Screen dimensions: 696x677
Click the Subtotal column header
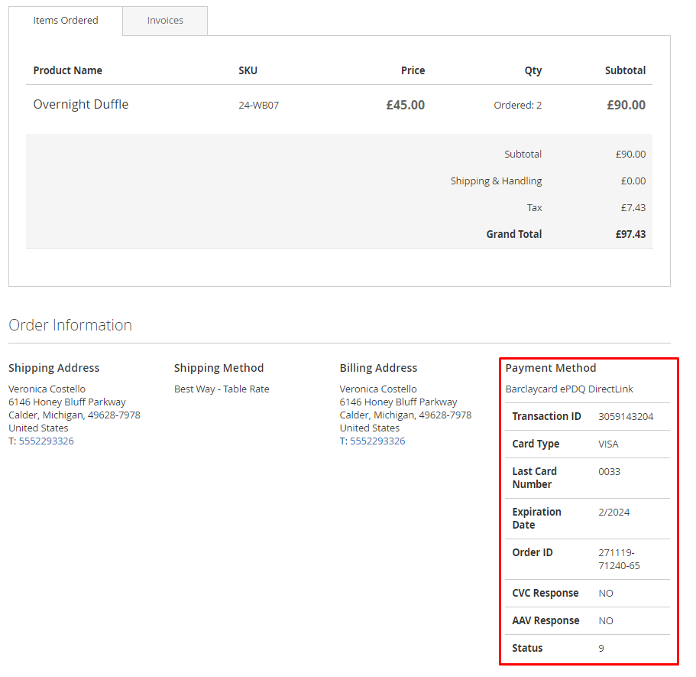click(625, 70)
